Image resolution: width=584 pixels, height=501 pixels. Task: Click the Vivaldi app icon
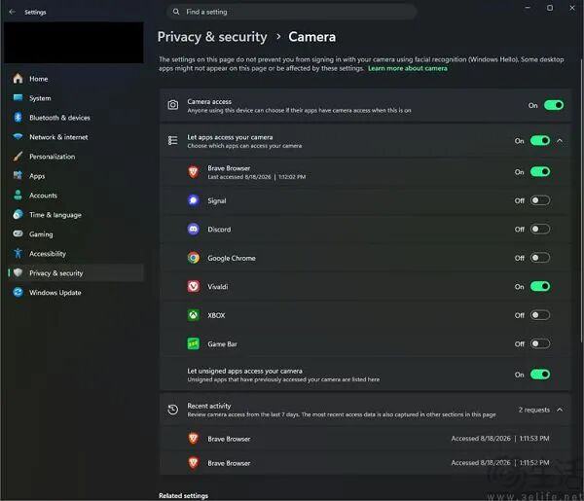pyautogui.click(x=194, y=286)
